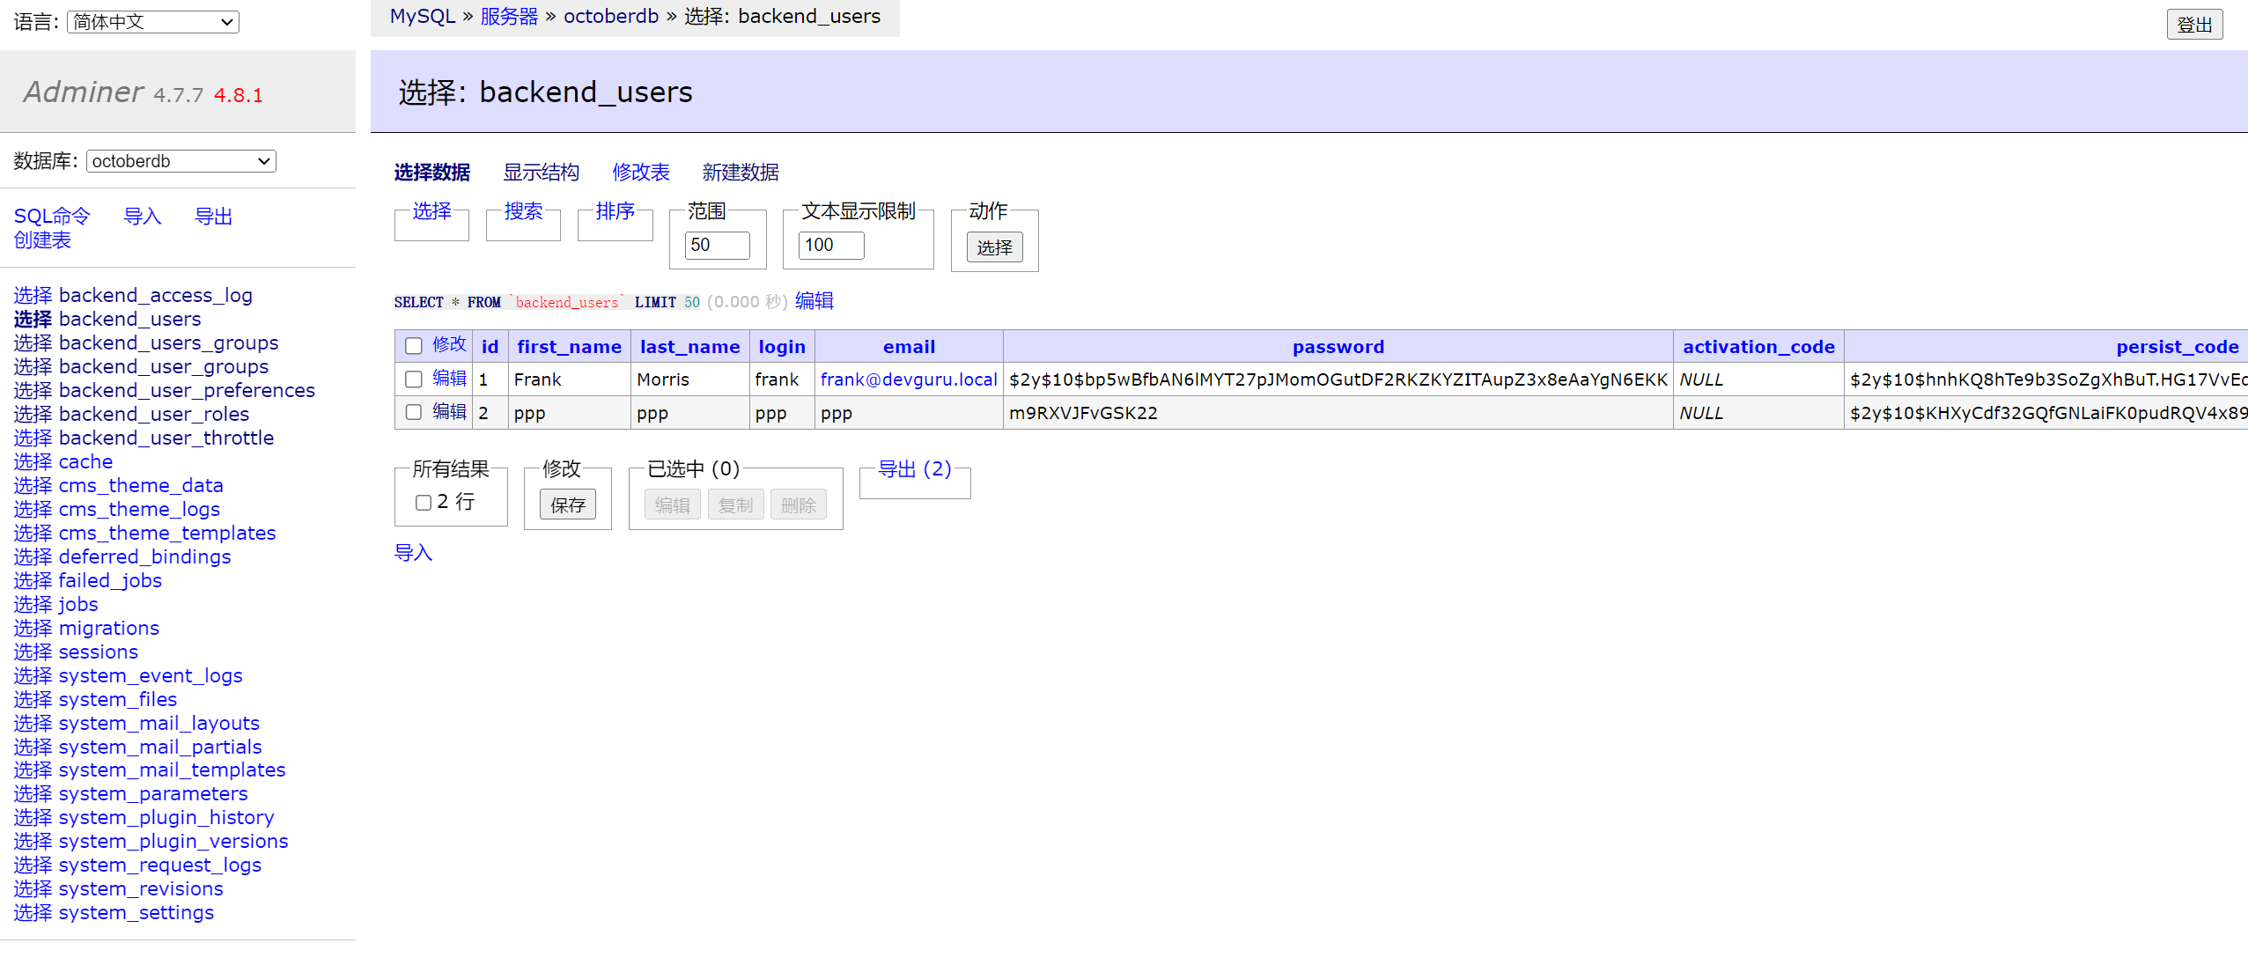2248x965 pixels.
Task: Expand the 排序 sort fieldset
Action: click(x=615, y=211)
